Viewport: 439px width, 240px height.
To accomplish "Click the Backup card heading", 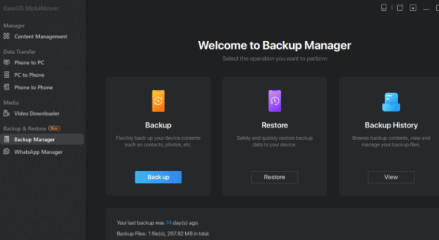I will pyautogui.click(x=158, y=125).
